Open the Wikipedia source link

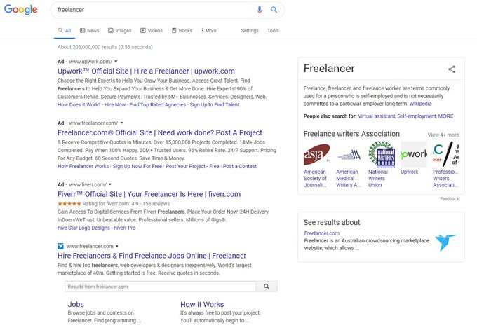(420, 104)
